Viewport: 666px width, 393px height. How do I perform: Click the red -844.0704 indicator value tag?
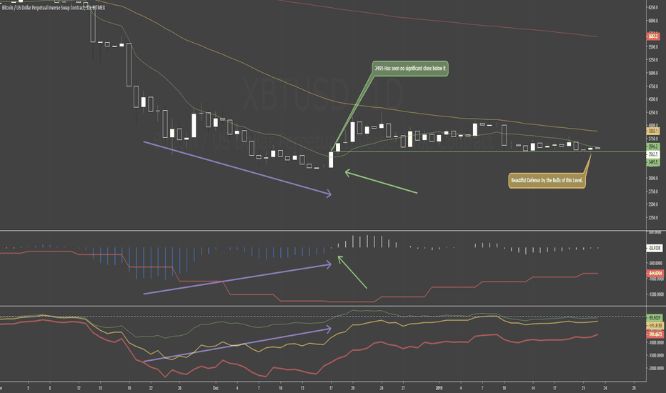(654, 273)
